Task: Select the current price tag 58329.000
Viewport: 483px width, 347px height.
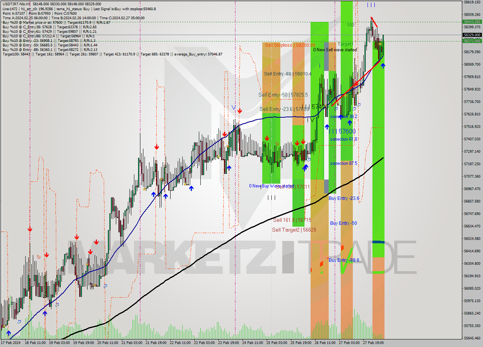Action: tap(472, 35)
